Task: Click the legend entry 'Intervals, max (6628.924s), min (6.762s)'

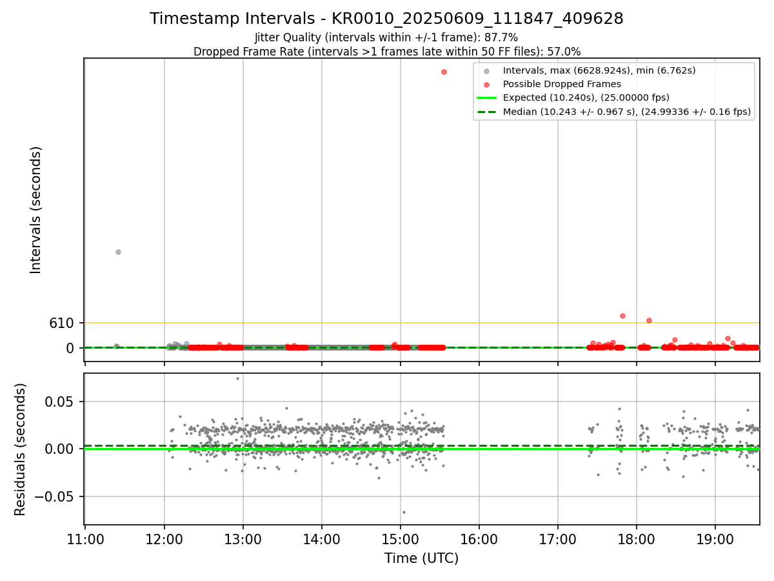Action: click(599, 70)
